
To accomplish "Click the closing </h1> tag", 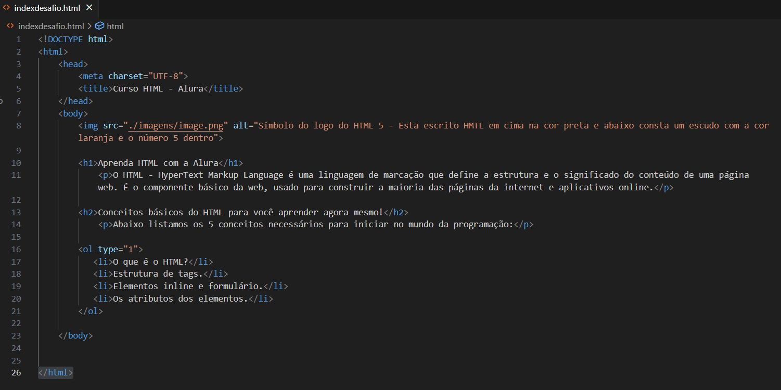I will click(231, 163).
